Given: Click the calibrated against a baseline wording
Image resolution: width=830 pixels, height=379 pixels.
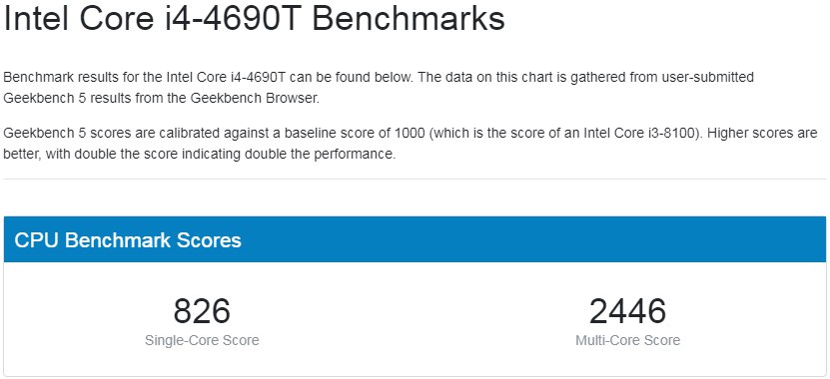Looking at the screenshot, I should (x=217, y=133).
